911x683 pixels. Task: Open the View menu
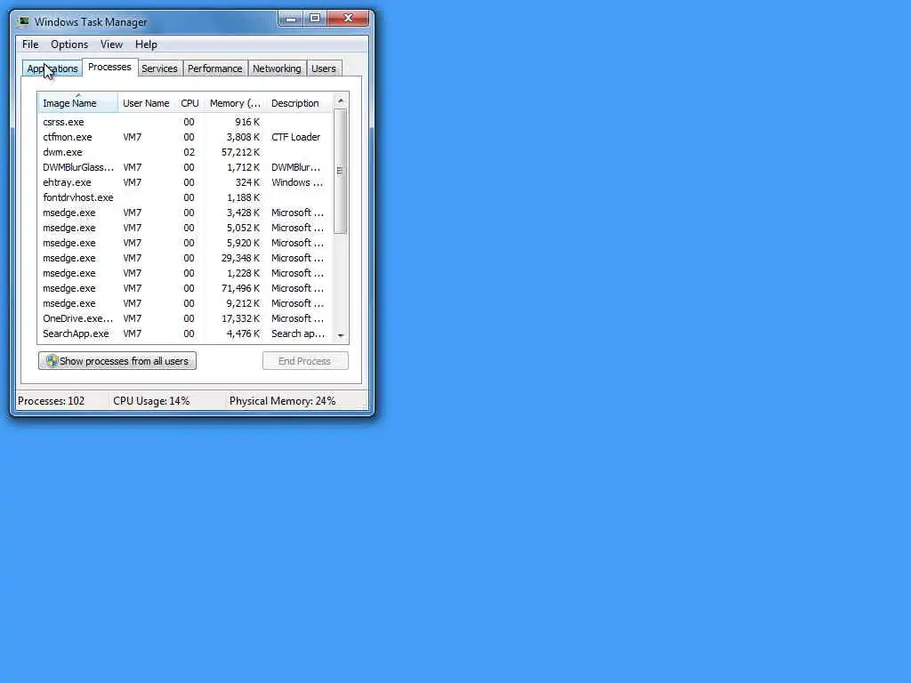tap(111, 44)
